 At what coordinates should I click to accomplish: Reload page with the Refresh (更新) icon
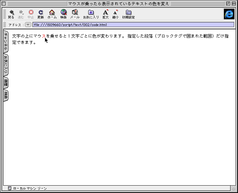tap(41, 14)
